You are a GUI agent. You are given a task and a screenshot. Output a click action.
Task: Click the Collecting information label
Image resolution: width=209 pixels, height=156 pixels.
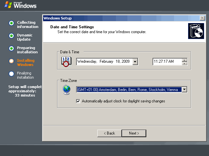[x=27, y=25]
